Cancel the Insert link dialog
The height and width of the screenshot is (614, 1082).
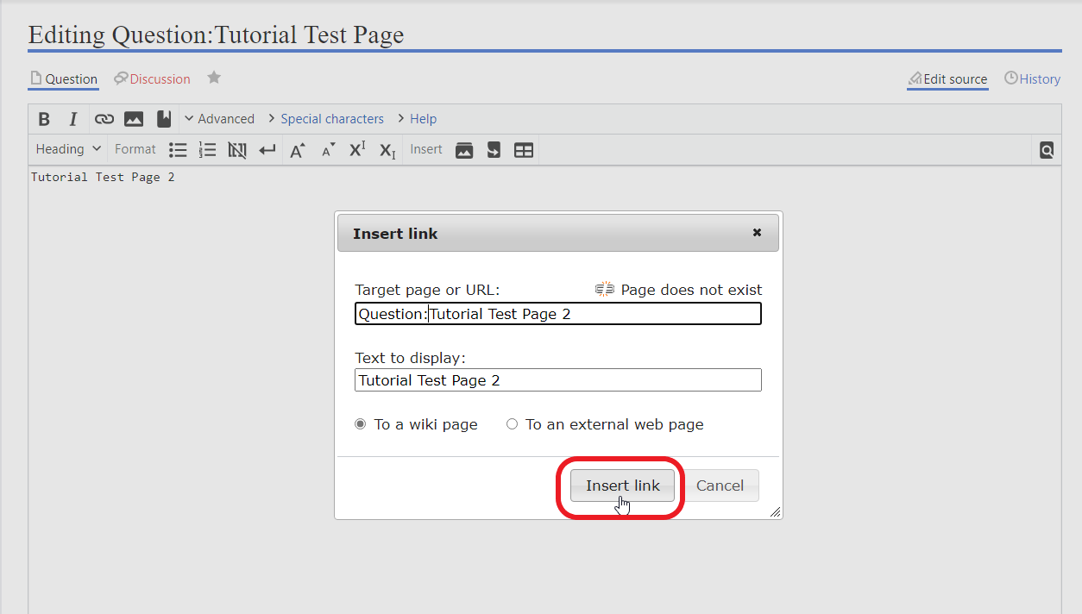[720, 486]
